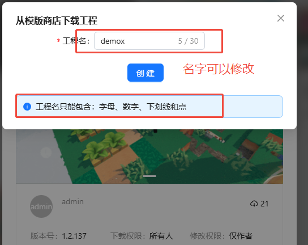Click the dialog title 从模版商店下载工程
This screenshot has width=308, height=245.
click(x=57, y=20)
